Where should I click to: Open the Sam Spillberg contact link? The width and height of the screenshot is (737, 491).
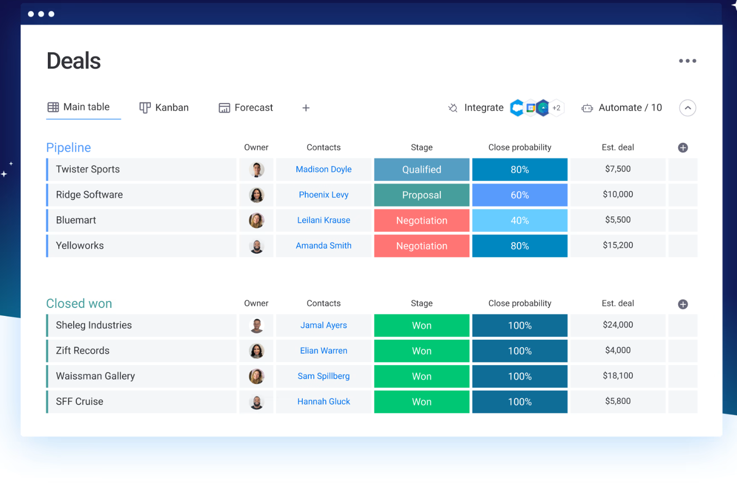pos(324,376)
